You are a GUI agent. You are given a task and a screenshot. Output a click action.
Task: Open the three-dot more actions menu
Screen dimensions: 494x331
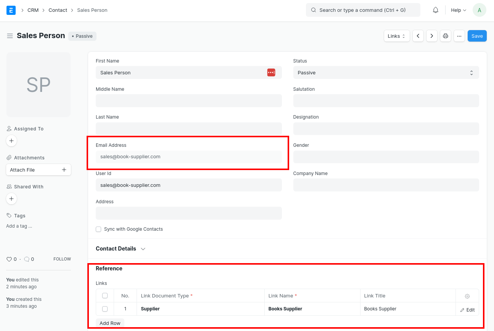click(x=459, y=36)
